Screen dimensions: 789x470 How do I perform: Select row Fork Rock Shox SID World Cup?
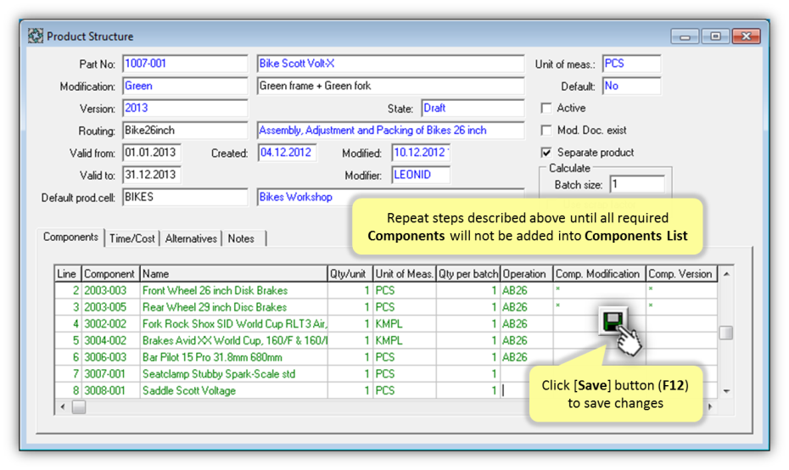click(386, 323)
